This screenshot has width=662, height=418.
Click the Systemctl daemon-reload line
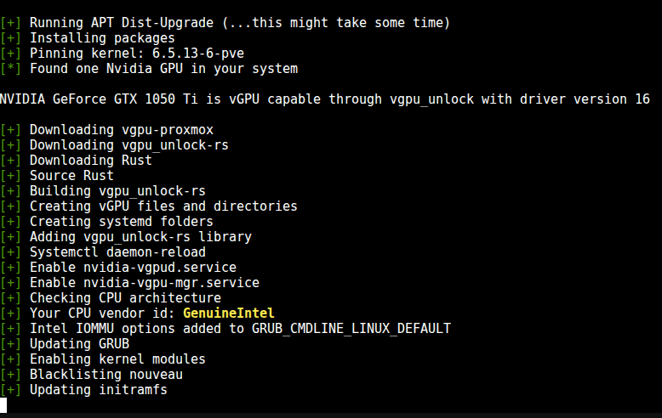coord(103,252)
